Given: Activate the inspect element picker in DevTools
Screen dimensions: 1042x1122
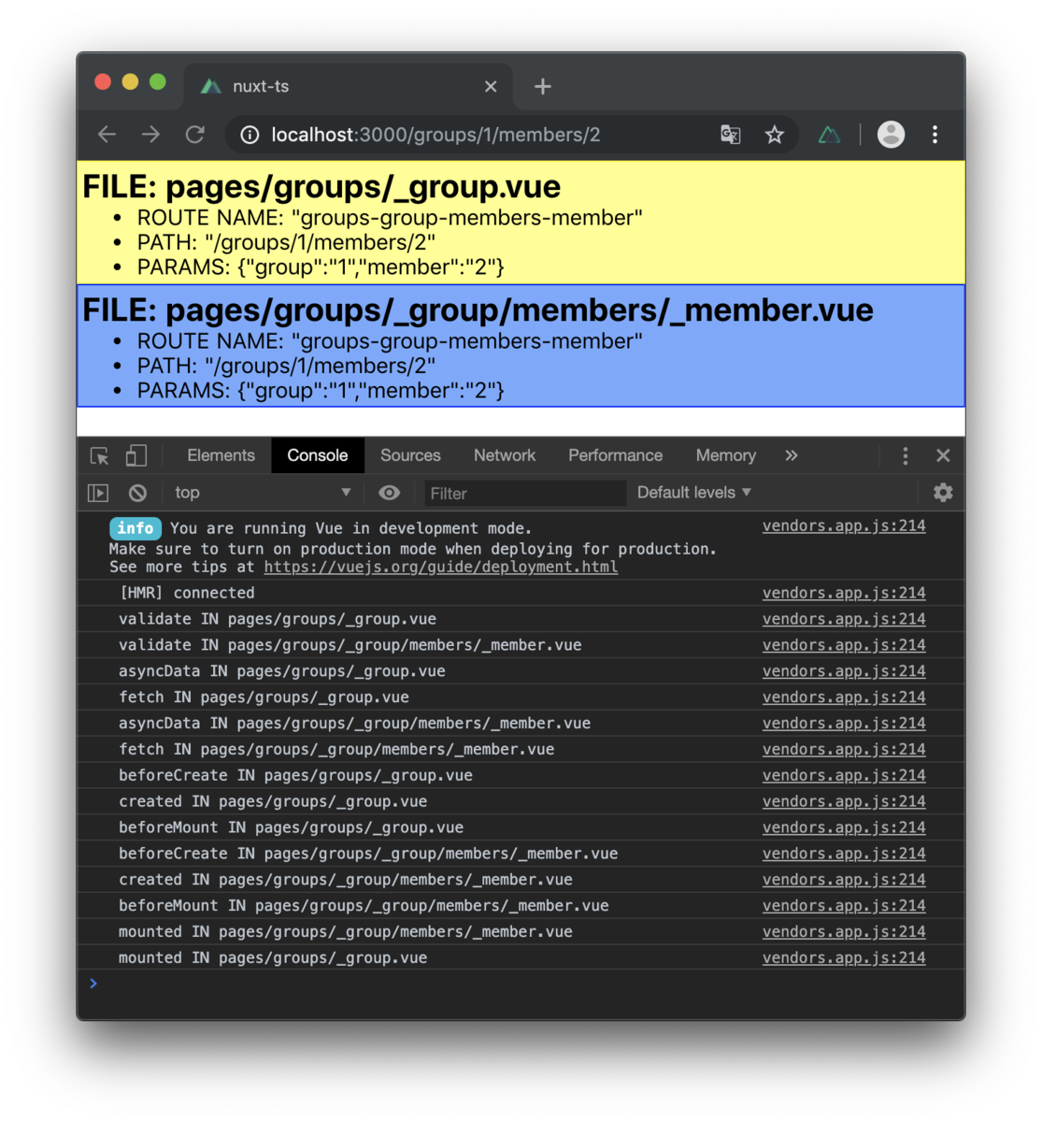Looking at the screenshot, I should pyautogui.click(x=100, y=455).
